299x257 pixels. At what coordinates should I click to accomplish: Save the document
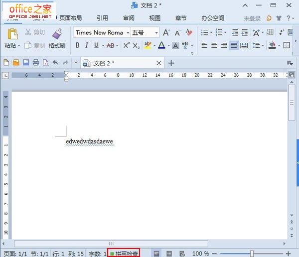pyautogui.click(x=26, y=62)
